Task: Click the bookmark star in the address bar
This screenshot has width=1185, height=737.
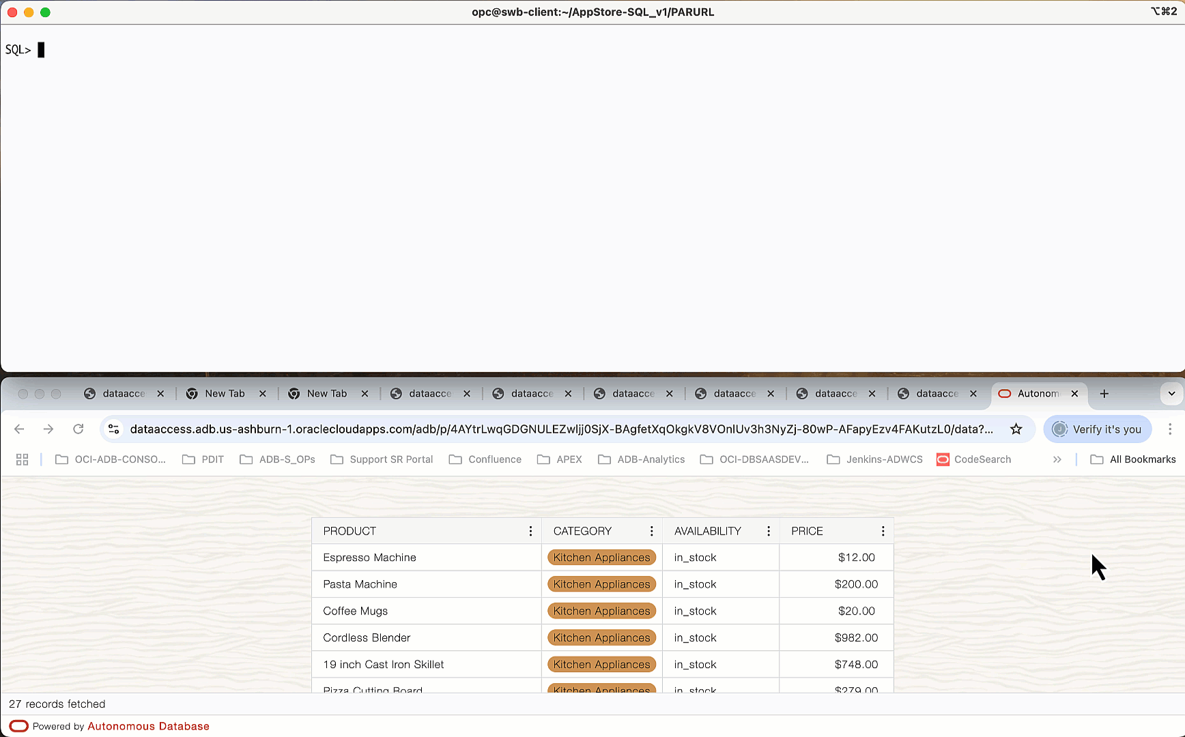Action: (1016, 429)
